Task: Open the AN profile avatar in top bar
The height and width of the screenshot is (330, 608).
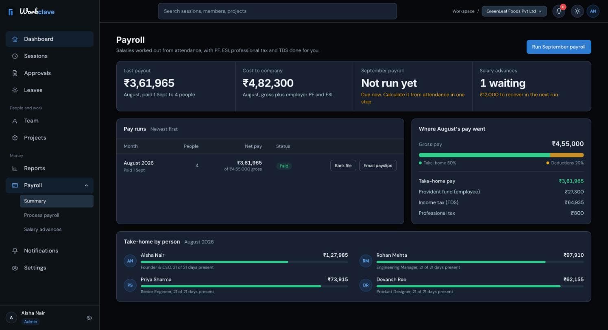Action: (x=593, y=11)
